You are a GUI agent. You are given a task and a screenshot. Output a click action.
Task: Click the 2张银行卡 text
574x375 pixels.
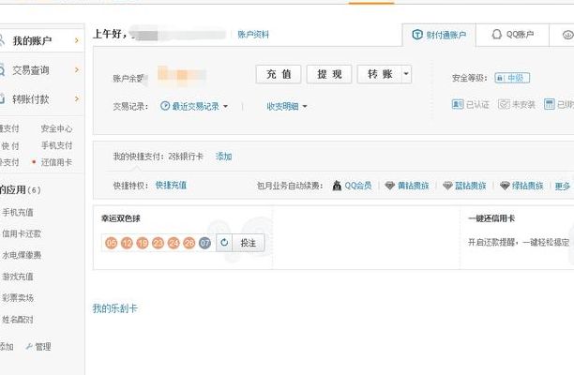pos(186,157)
